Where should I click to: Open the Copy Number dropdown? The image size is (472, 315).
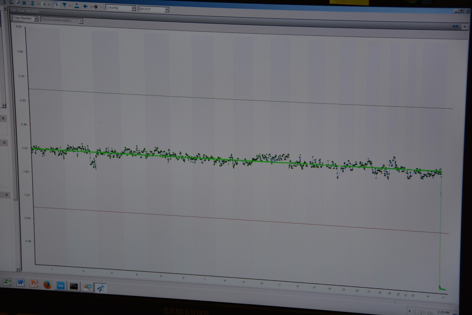coord(25,18)
